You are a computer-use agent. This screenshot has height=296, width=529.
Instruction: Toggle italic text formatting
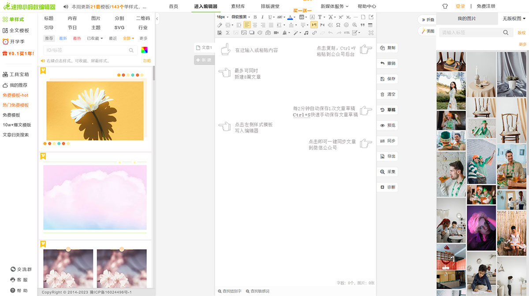click(262, 18)
